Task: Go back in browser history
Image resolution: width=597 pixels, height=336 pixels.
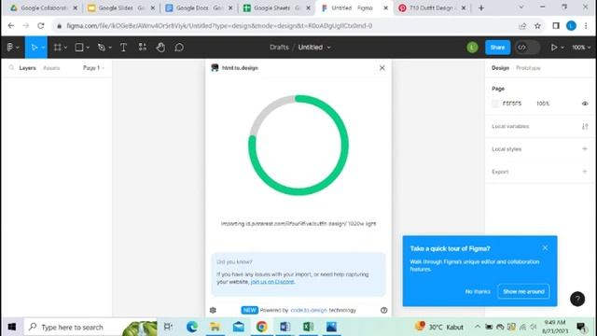Action: [10, 26]
